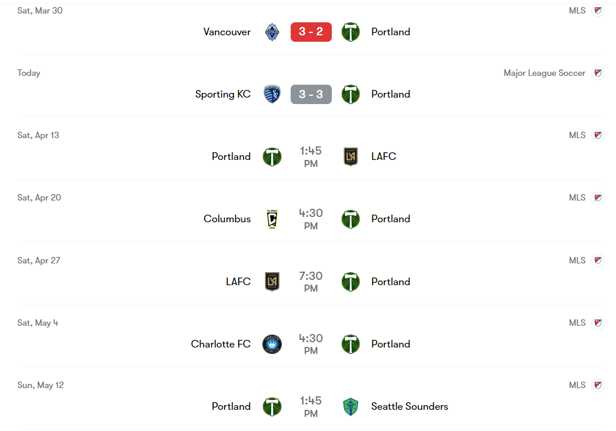Open the 3 - 3 score badge
Viewport: 616px width, 431px height.
(x=311, y=94)
